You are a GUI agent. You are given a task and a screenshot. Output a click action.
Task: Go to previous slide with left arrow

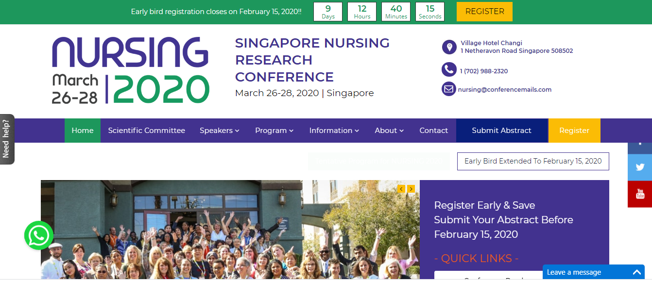pyautogui.click(x=401, y=189)
